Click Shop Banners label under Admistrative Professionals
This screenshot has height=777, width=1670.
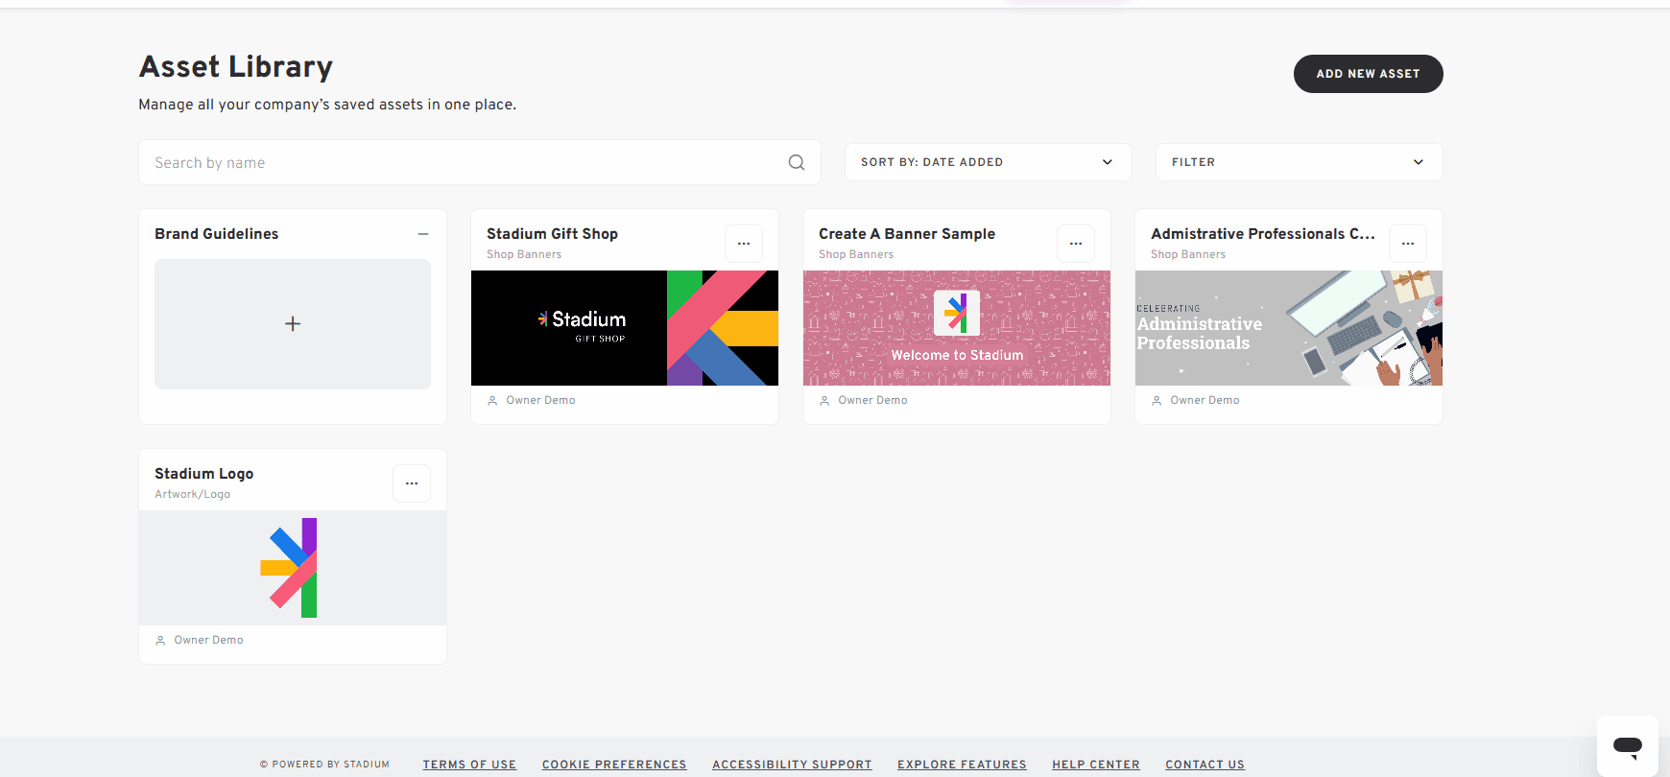(x=1188, y=254)
